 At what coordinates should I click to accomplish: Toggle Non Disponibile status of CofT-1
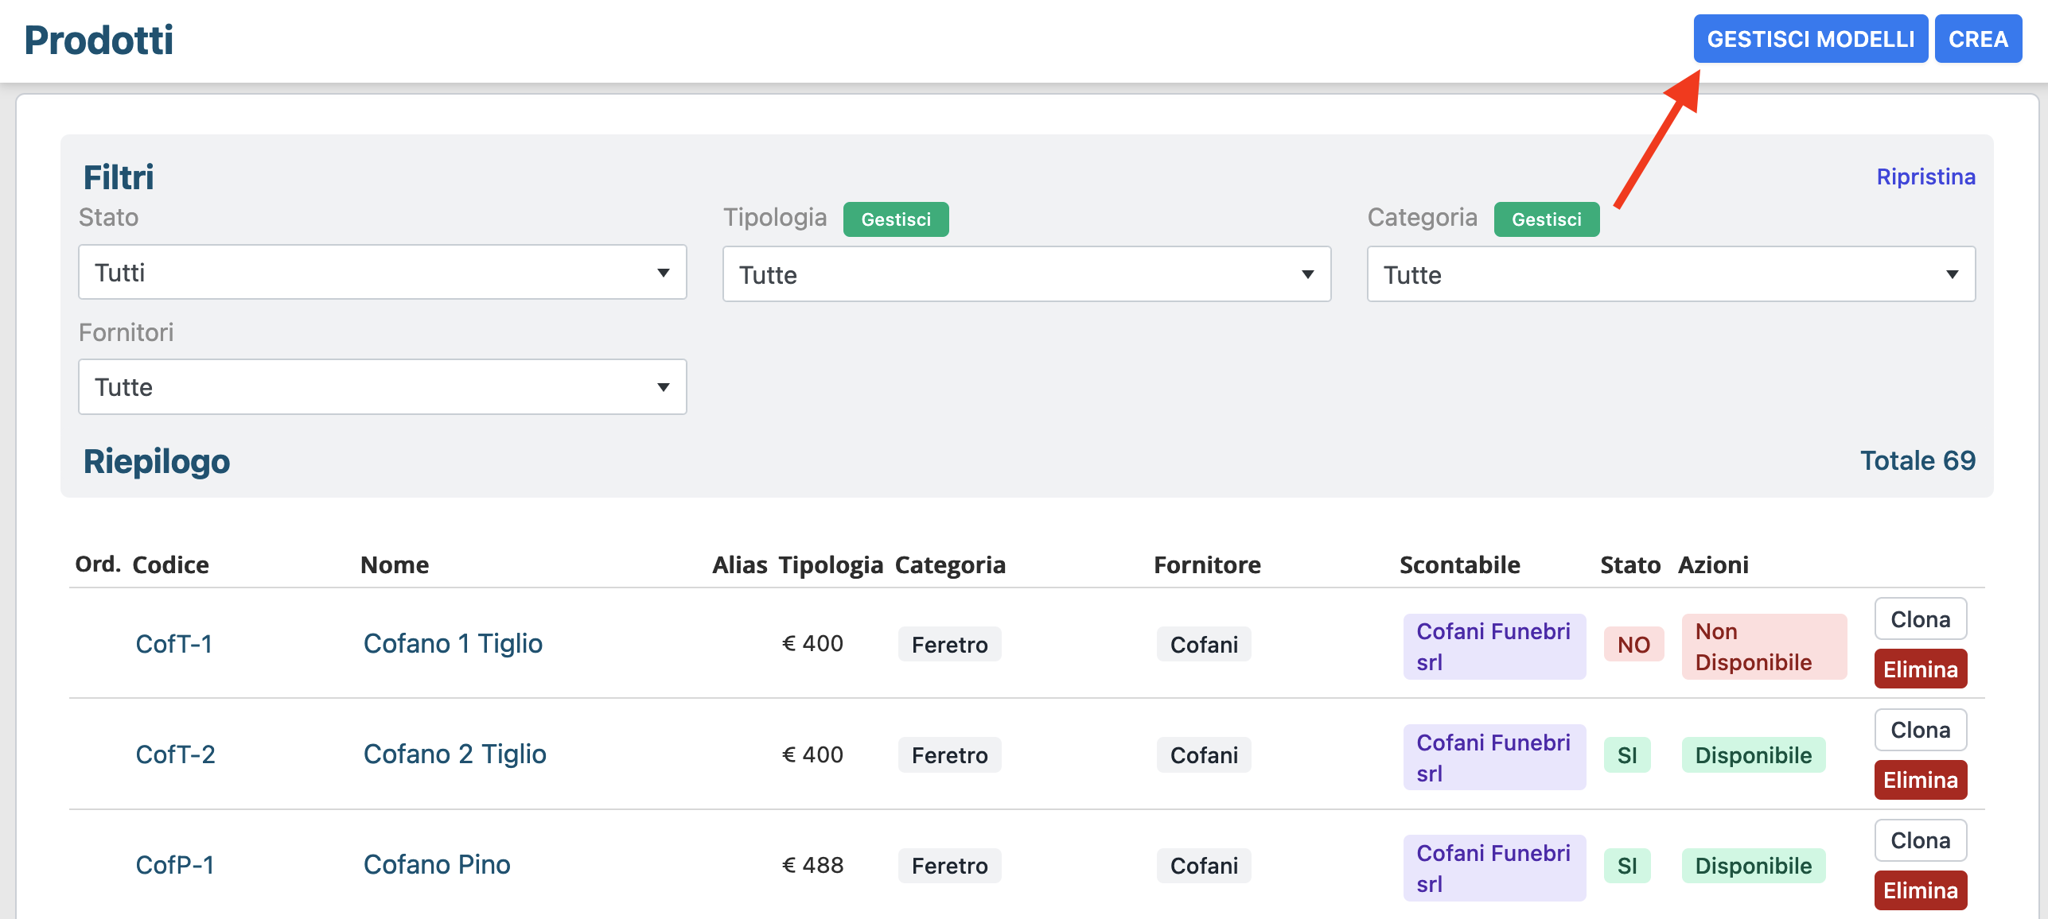[1763, 646]
